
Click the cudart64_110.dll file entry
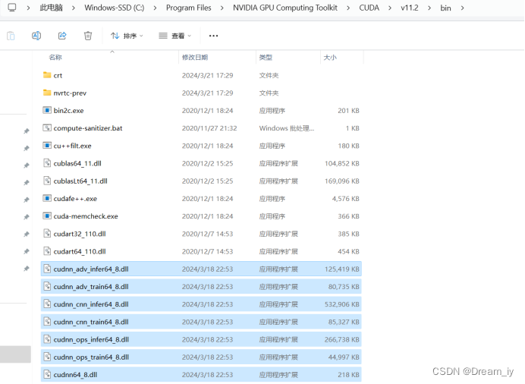click(80, 251)
